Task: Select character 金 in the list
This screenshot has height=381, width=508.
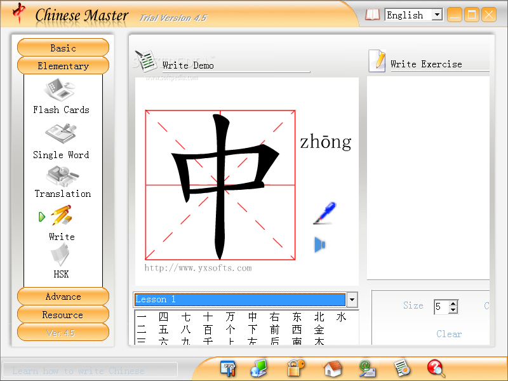Action: tap(319, 330)
